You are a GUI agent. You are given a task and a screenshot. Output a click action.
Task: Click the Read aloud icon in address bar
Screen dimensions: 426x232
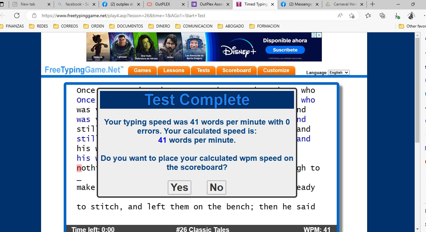point(340,16)
